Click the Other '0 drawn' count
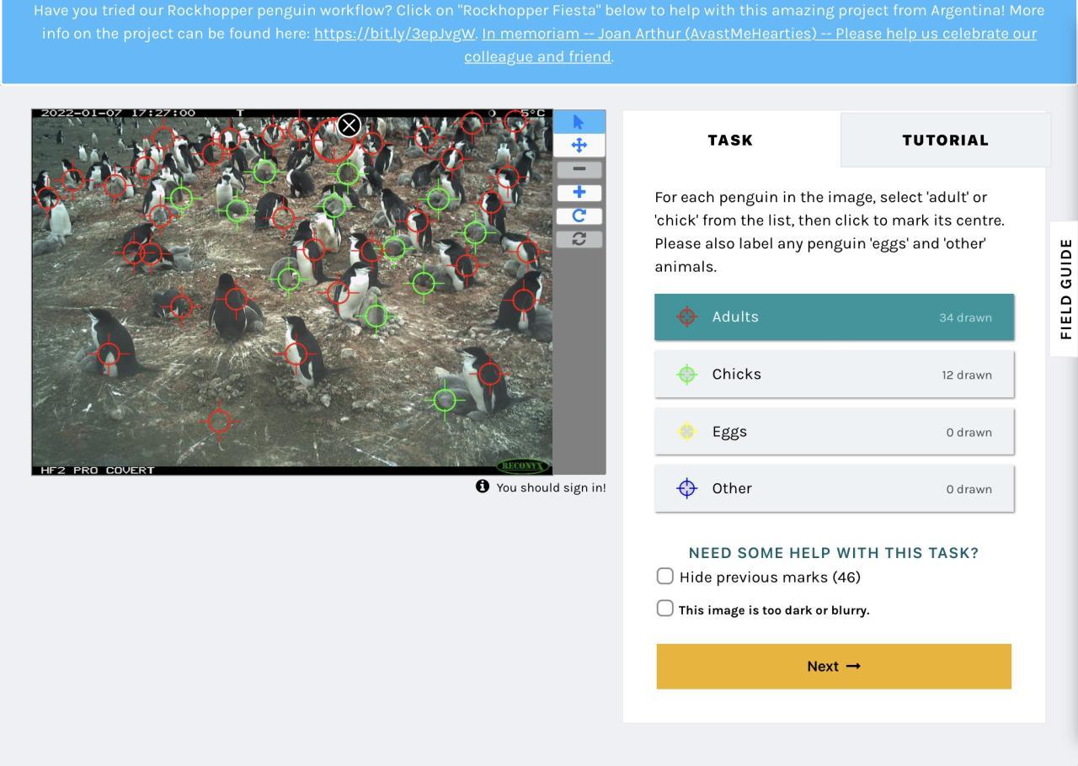The image size is (1078, 766). 969,489
